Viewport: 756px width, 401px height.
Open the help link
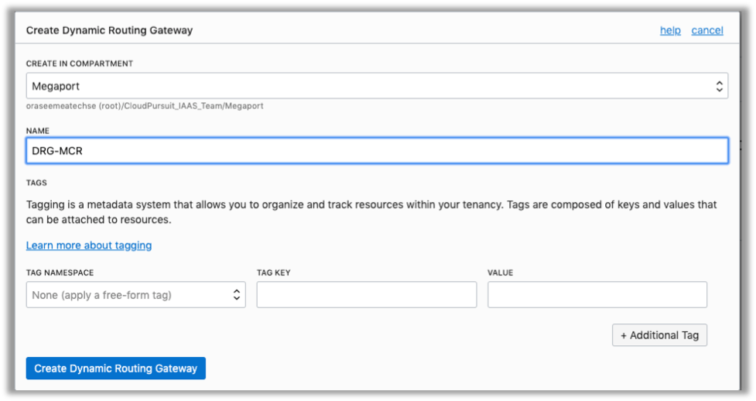[x=670, y=30]
